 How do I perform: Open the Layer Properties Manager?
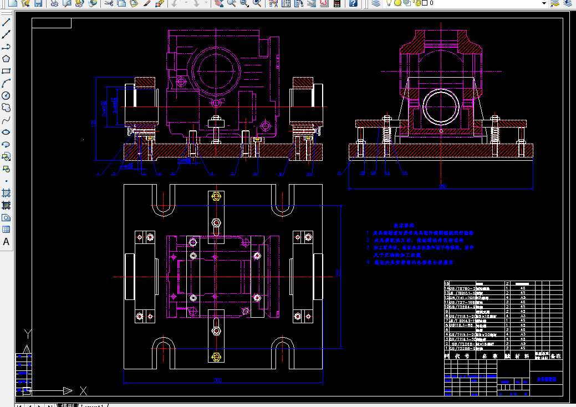click(x=375, y=3)
